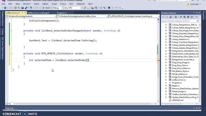Open the DEBUG menu
Image resolution: width=206 pixels, height=116 pixels.
coord(45,4)
